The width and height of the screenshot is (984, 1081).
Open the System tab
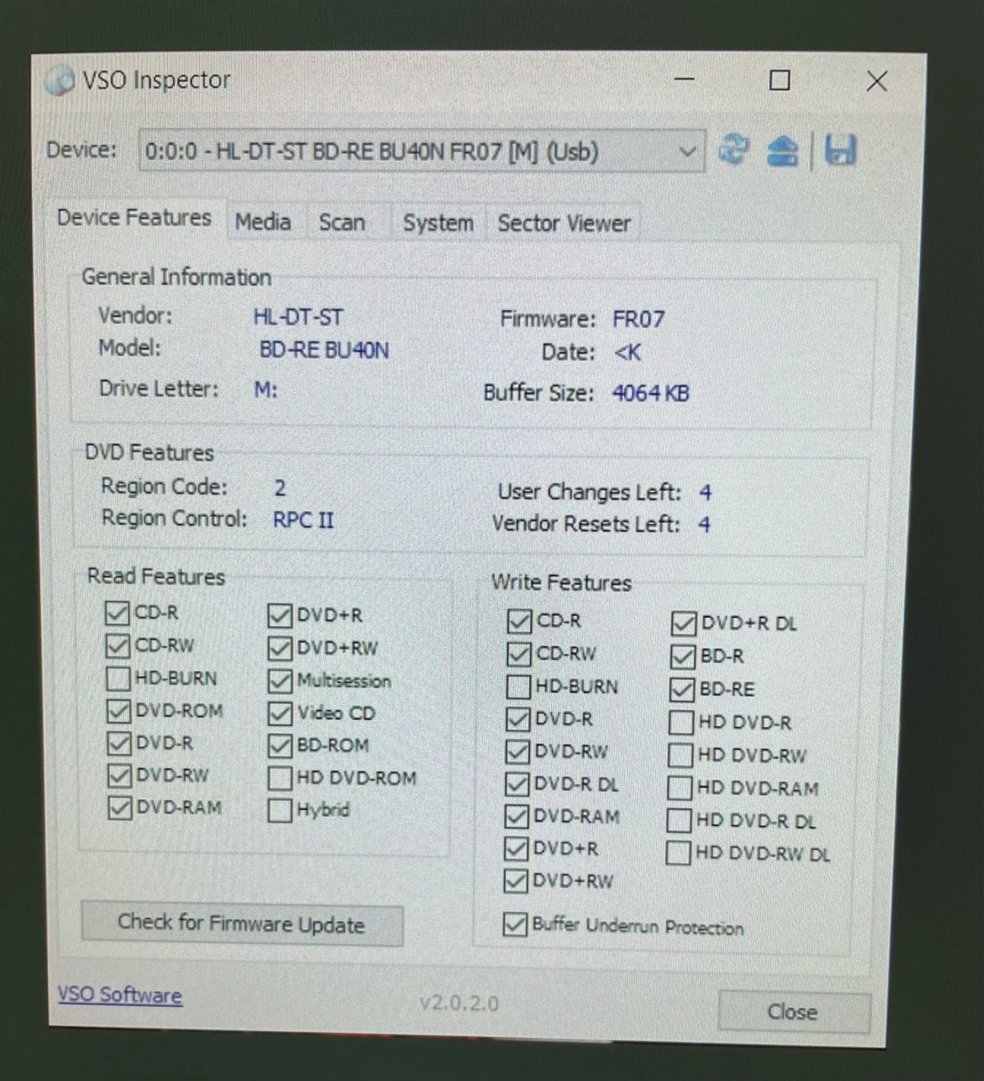point(438,223)
